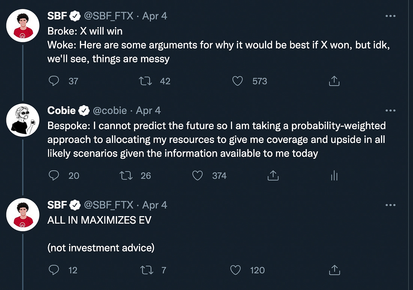Share the "ALL IN MAXIMIZES EV" tweet

click(334, 270)
